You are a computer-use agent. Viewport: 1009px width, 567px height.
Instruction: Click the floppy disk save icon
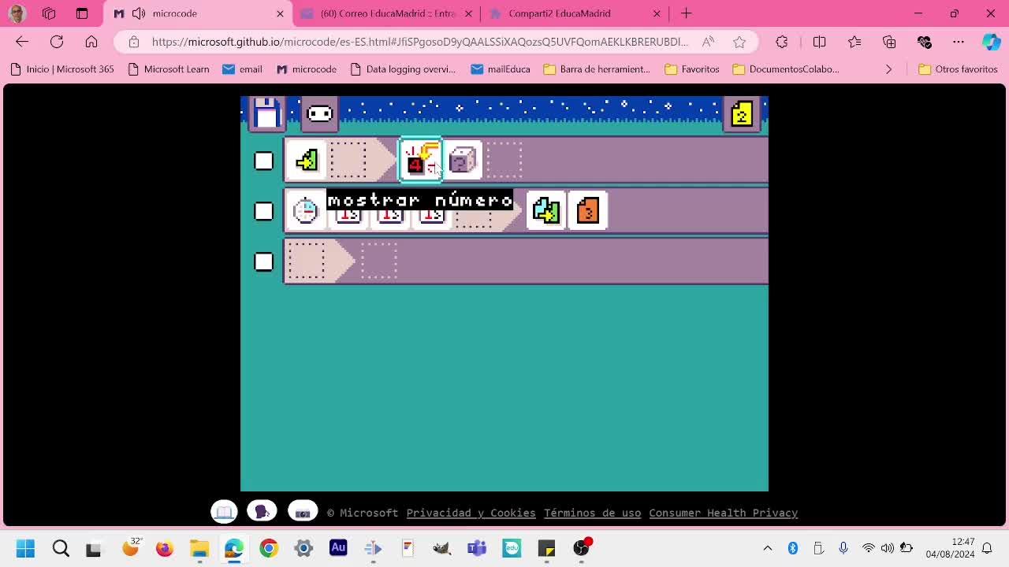(x=266, y=113)
